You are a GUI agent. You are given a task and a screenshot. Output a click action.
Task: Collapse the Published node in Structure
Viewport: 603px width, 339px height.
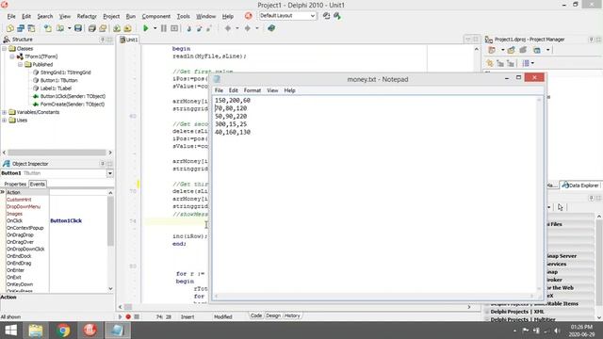point(20,65)
